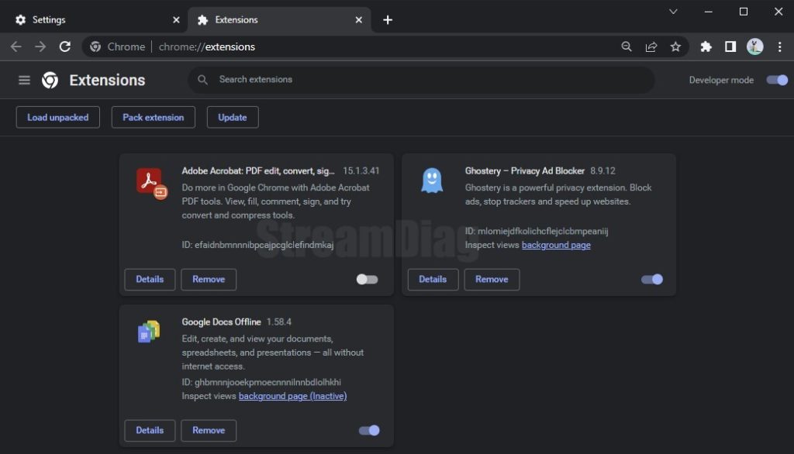Image resolution: width=794 pixels, height=454 pixels.
Task: Click the Load unpacked button
Action: (x=58, y=117)
